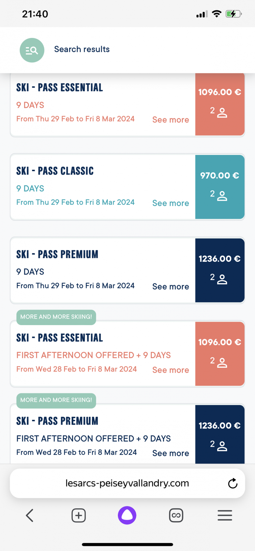
Task: Click See more on 9 days Pass Premium
Action: 171,287
